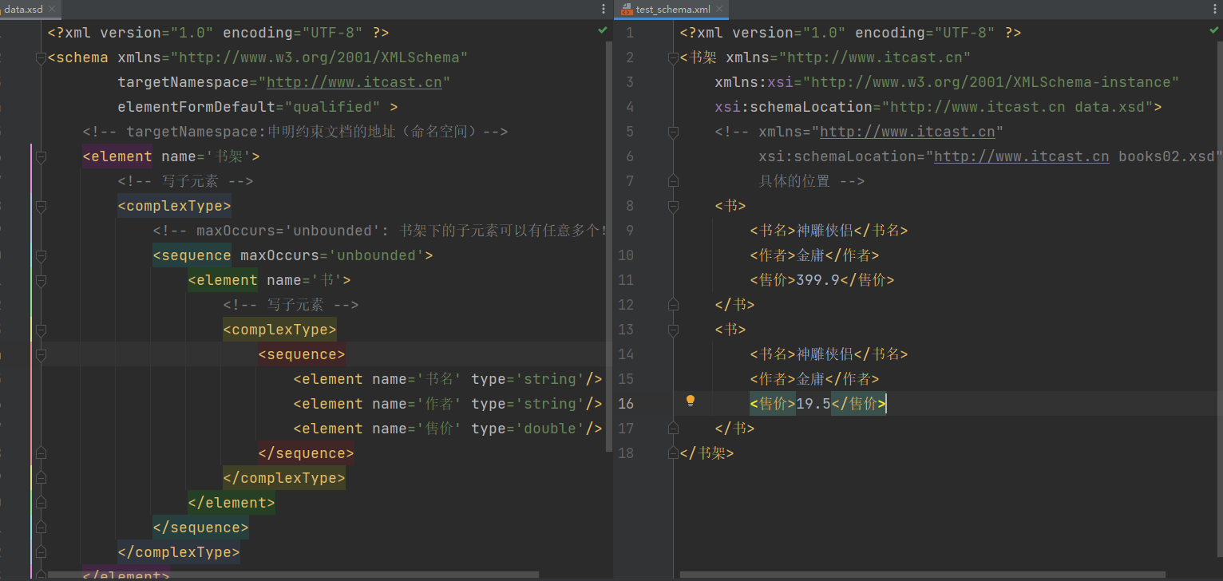The image size is (1223, 581).
Task: Open the http://www.itcast.cn link on line 5
Action: [907, 132]
